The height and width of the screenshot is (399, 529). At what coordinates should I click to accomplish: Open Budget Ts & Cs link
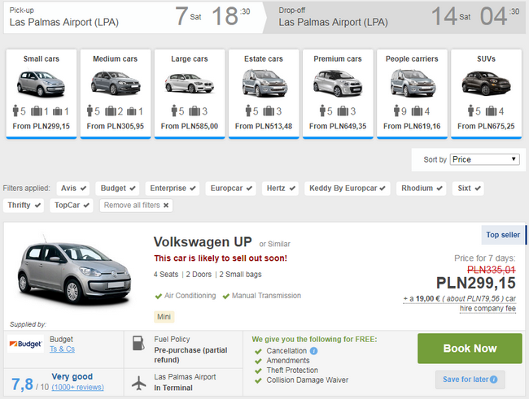pyautogui.click(x=62, y=349)
